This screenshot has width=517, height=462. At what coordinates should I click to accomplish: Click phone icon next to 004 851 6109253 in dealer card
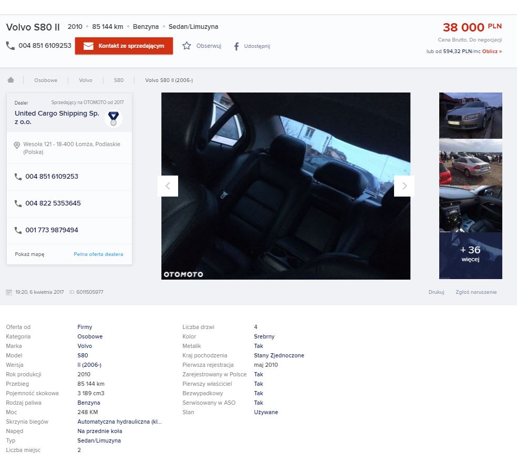(18, 177)
